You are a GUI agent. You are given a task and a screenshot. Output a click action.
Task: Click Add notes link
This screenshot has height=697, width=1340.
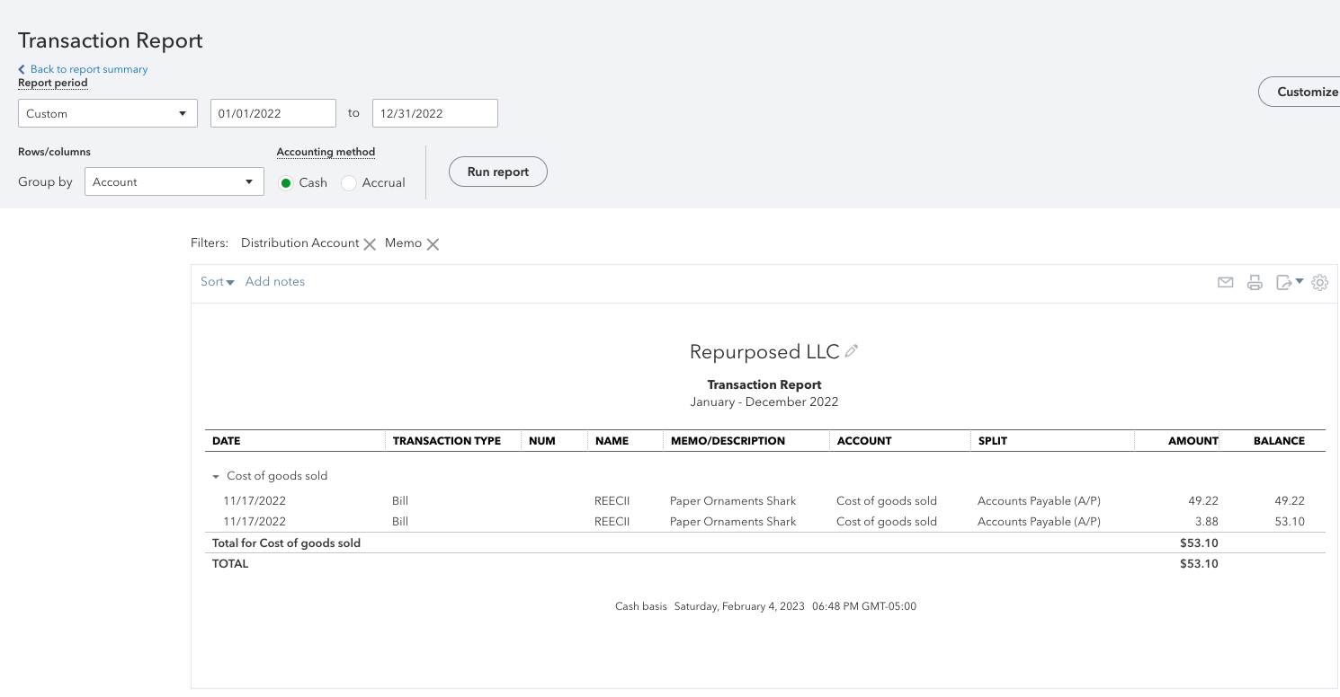click(x=275, y=282)
